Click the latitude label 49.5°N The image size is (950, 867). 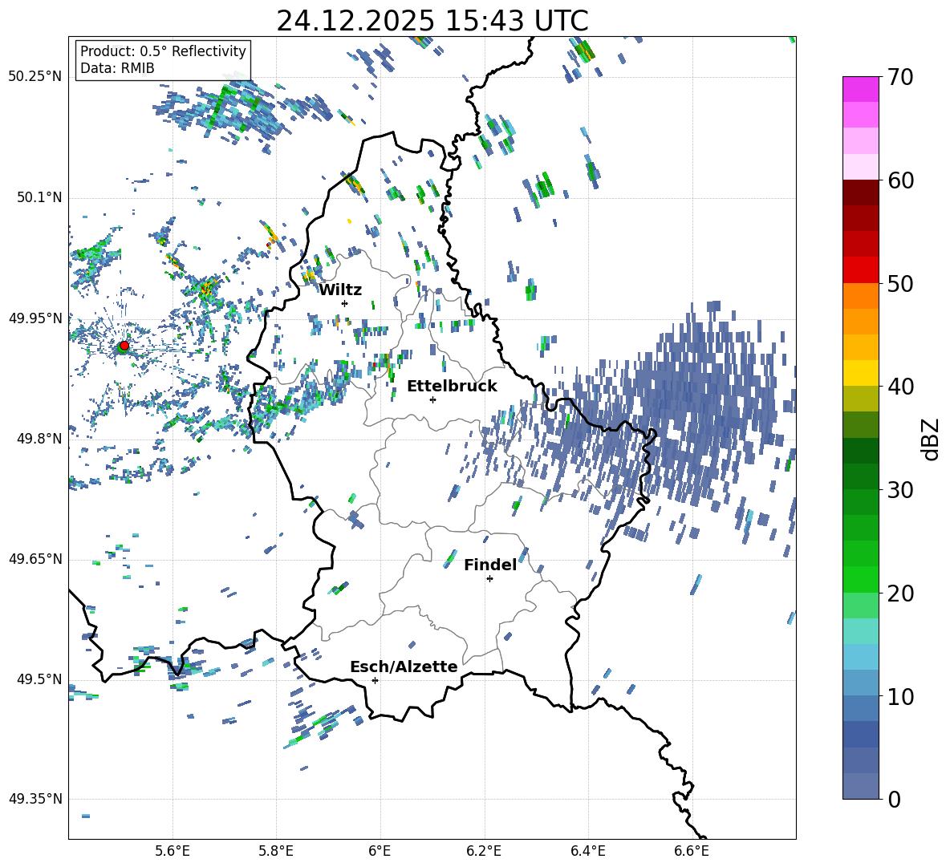40,679
